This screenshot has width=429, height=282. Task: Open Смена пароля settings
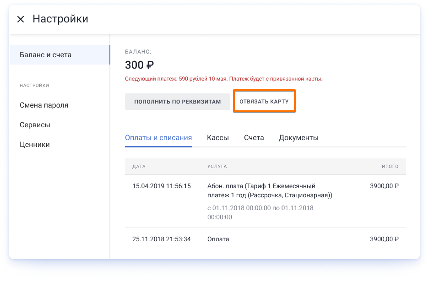(44, 105)
